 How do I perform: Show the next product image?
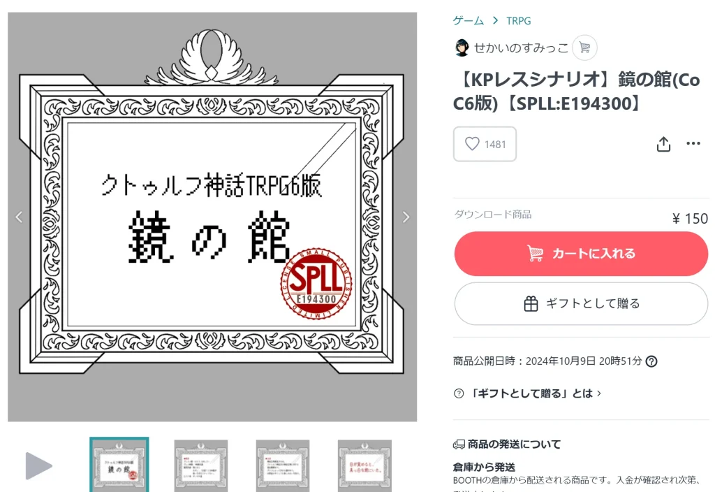(406, 217)
